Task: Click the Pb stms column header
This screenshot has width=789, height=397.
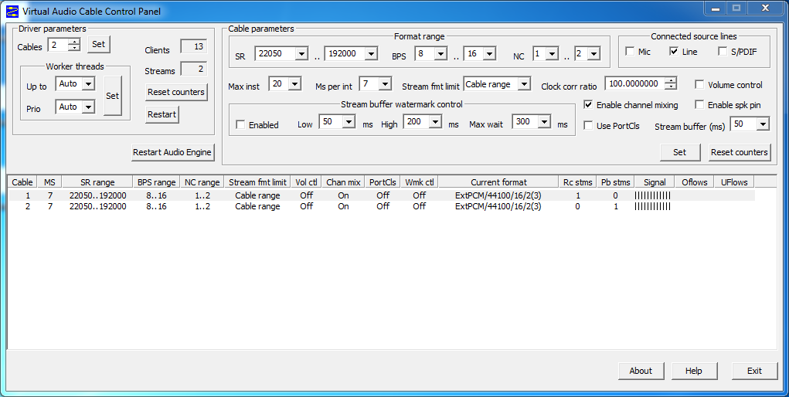Action: coord(615,182)
